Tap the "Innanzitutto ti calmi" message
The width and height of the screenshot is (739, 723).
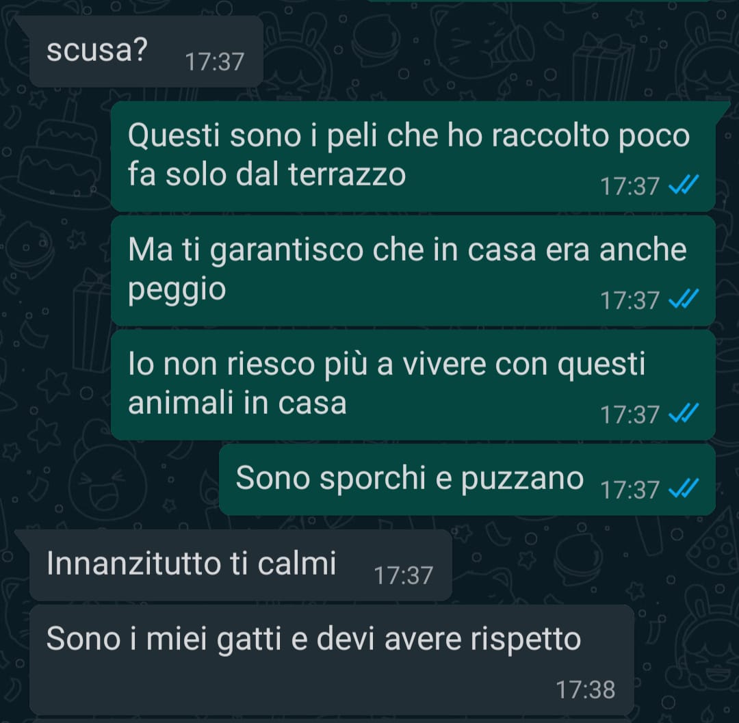tap(240, 565)
